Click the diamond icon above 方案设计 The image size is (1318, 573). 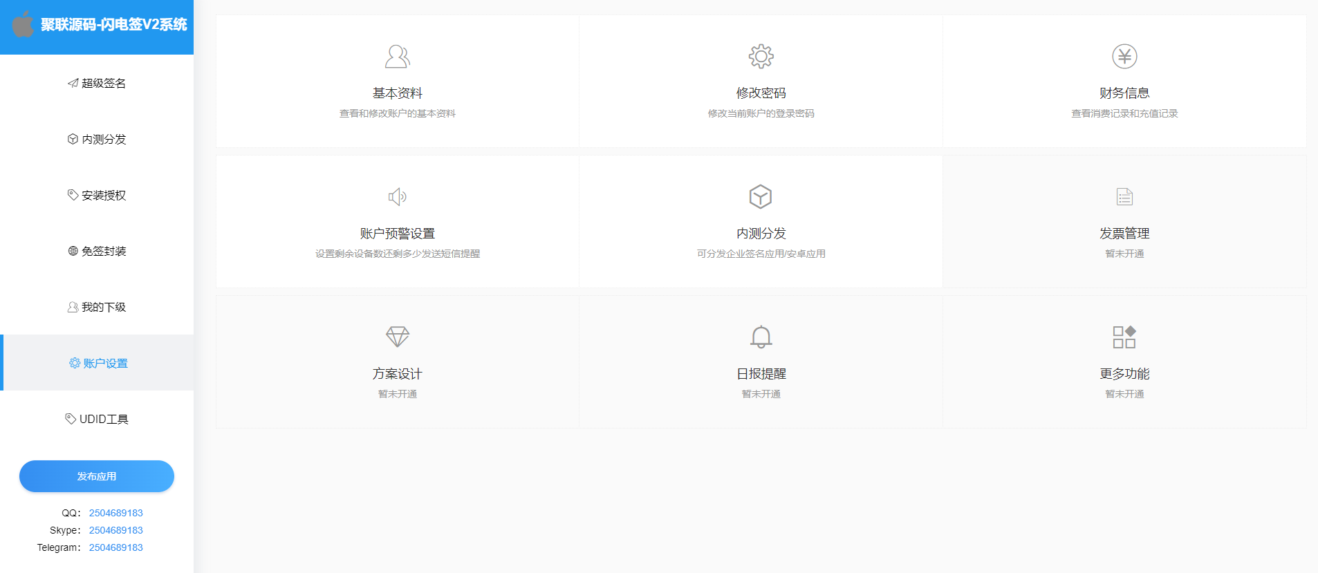tap(398, 337)
